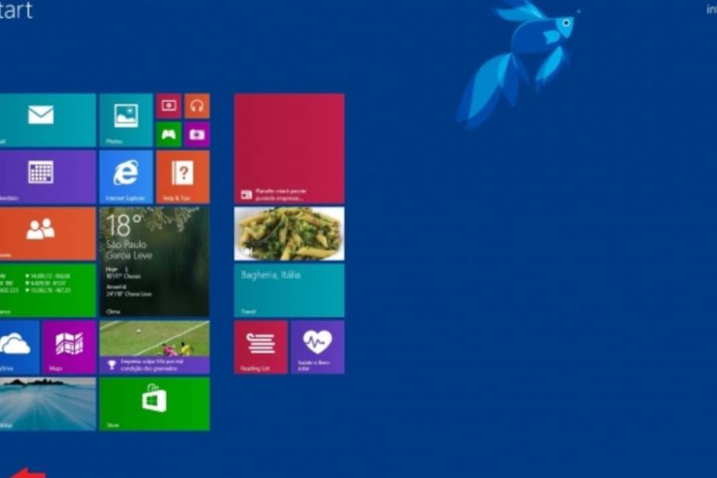Open the red News tile
The width and height of the screenshot is (717, 478).
289,149
